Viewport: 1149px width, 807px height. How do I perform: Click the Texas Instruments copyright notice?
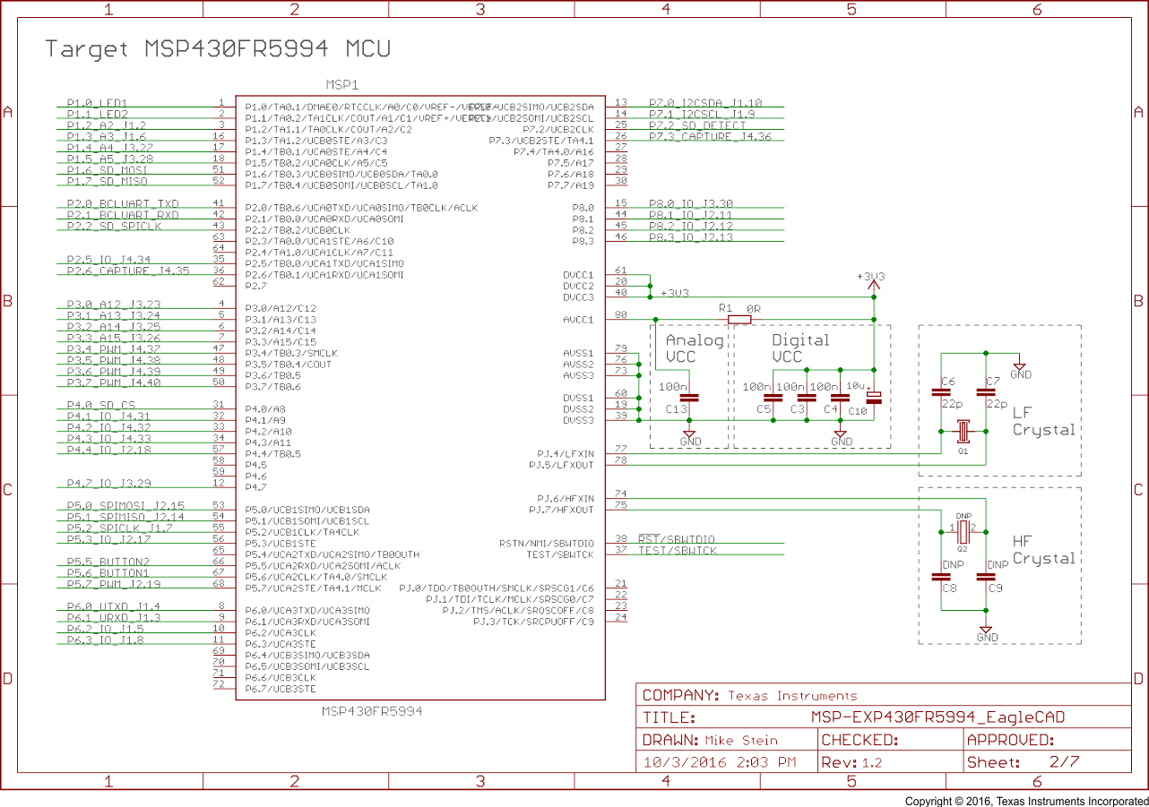(x=1026, y=801)
